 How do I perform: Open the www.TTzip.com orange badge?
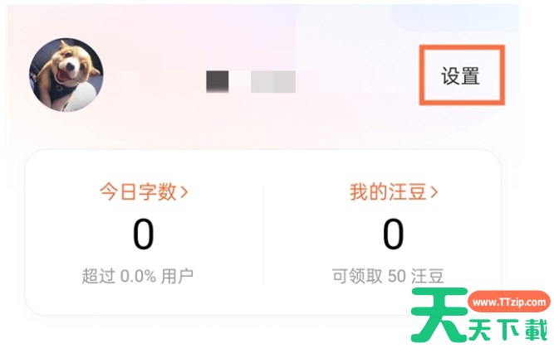(510, 303)
